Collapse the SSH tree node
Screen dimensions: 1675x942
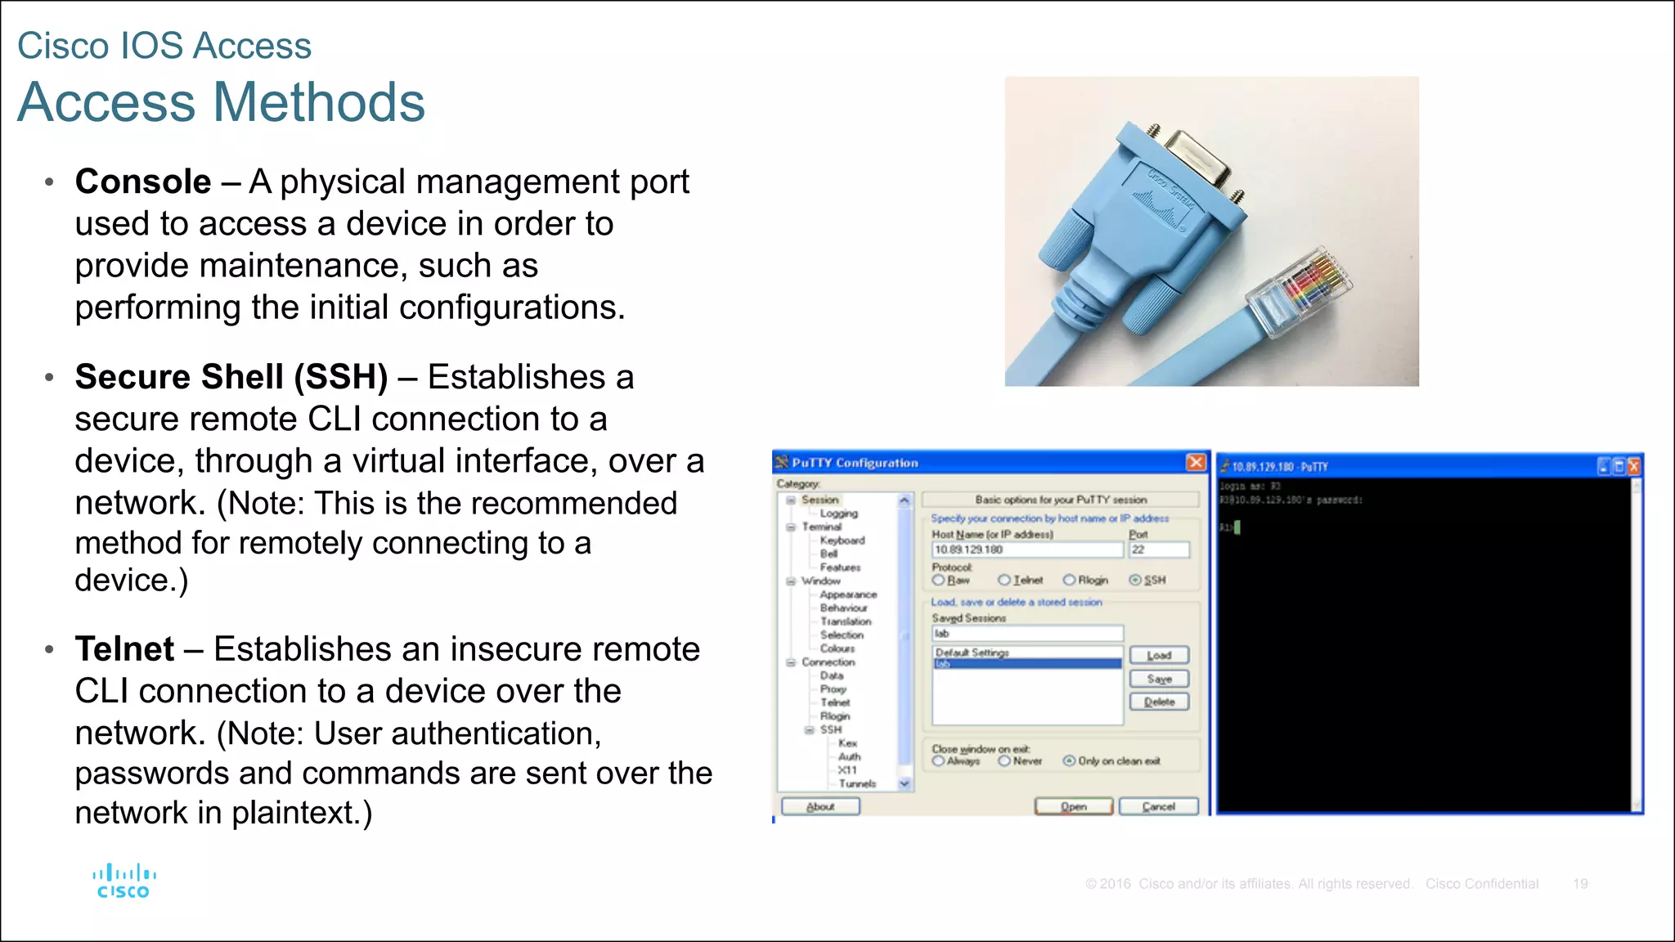809,730
